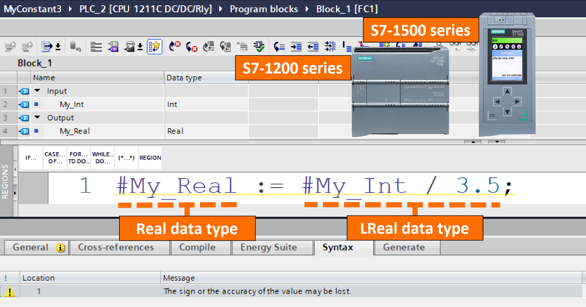Click the My_Int row tag icon
586x307 pixels.
pos(24,104)
